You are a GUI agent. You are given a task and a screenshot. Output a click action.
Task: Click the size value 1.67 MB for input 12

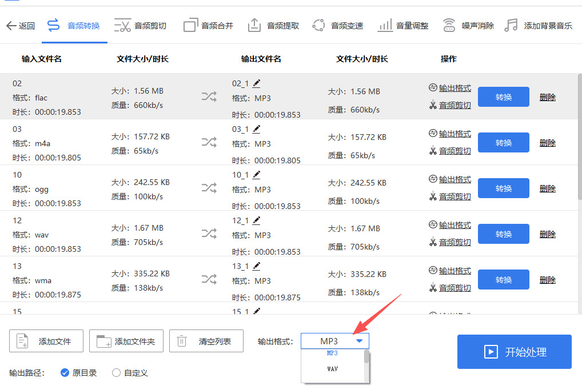(x=149, y=228)
